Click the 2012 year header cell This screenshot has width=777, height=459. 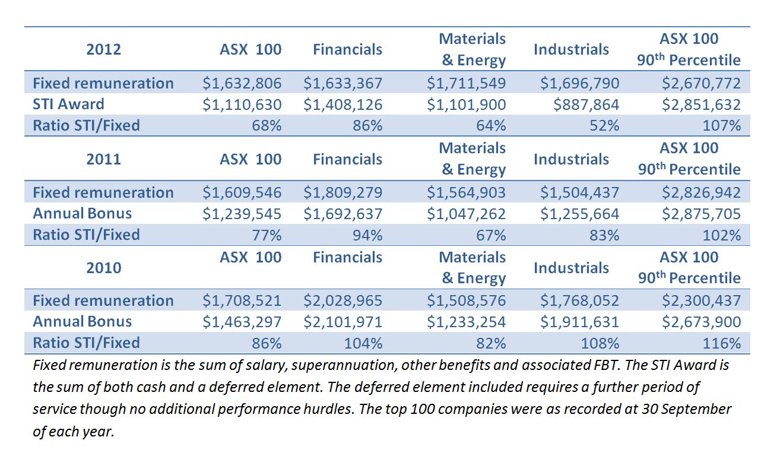coord(103,49)
